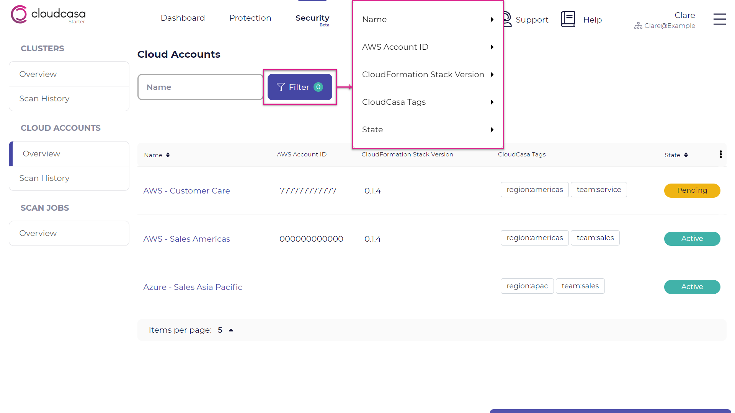Open the AWS - Customer Care account

186,191
